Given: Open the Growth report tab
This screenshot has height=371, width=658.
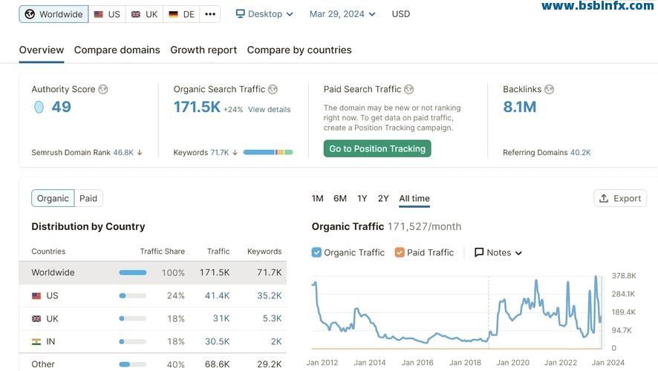Looking at the screenshot, I should tap(203, 50).
